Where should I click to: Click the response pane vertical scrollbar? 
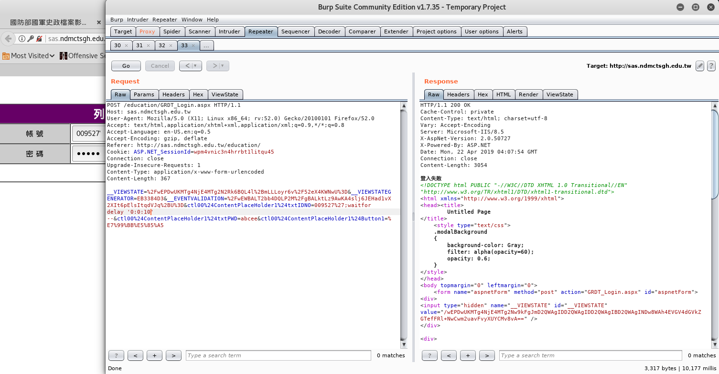pos(715,225)
